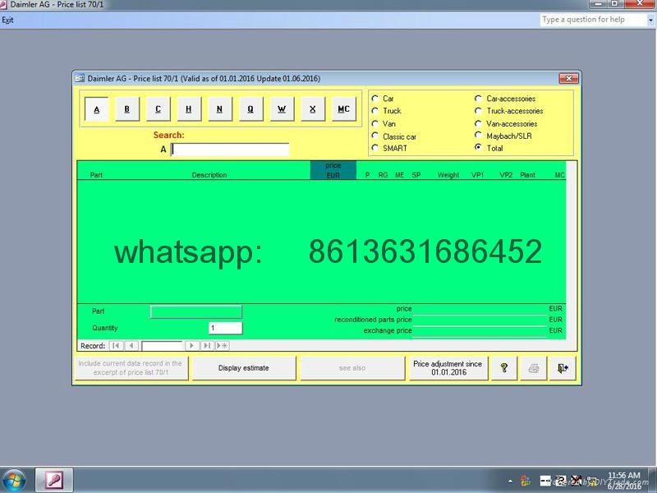The image size is (657, 493).
Task: Click Price adjustment since 01.01.2016
Action: (447, 367)
